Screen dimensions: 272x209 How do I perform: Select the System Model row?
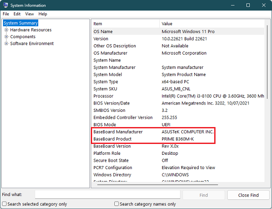[x=179, y=75]
